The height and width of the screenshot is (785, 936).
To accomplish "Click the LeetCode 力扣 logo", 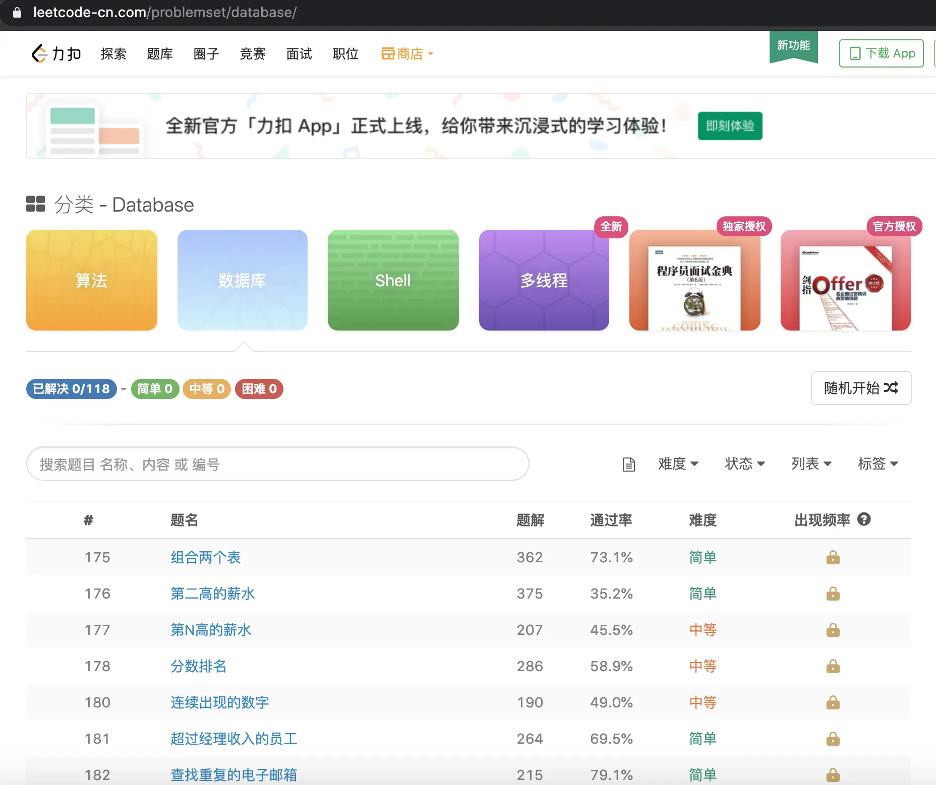I will [x=56, y=53].
